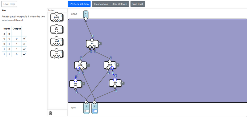Click the right and gate on canvas
This screenshot has height=121, width=247.
[x=110, y=65]
